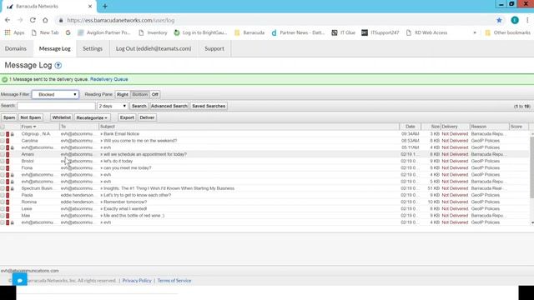Open the Settings tab
The height and width of the screenshot is (300, 534).
tap(93, 48)
